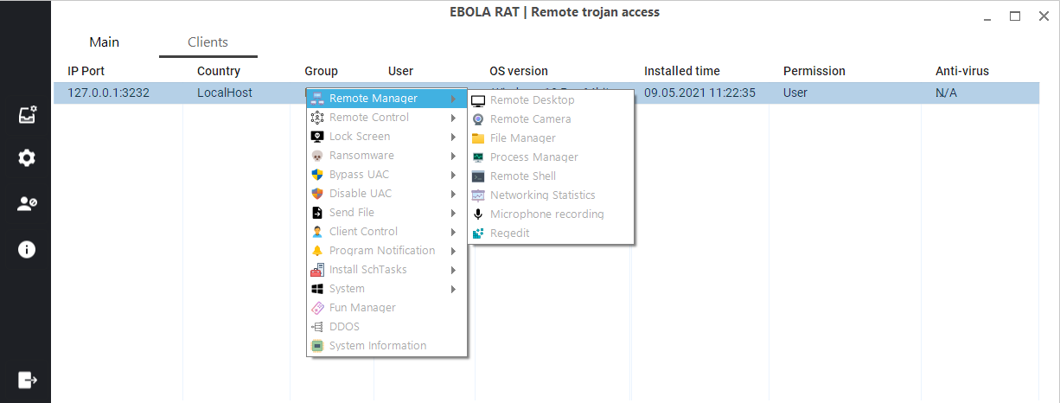Click the System Windows logo icon
The height and width of the screenshot is (403, 1060).
tap(317, 289)
